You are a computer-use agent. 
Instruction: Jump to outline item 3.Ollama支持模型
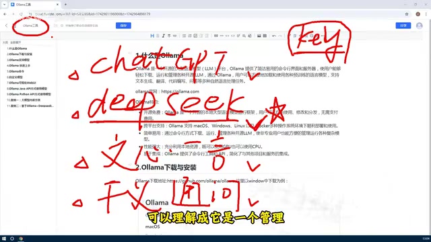[x=18, y=60]
